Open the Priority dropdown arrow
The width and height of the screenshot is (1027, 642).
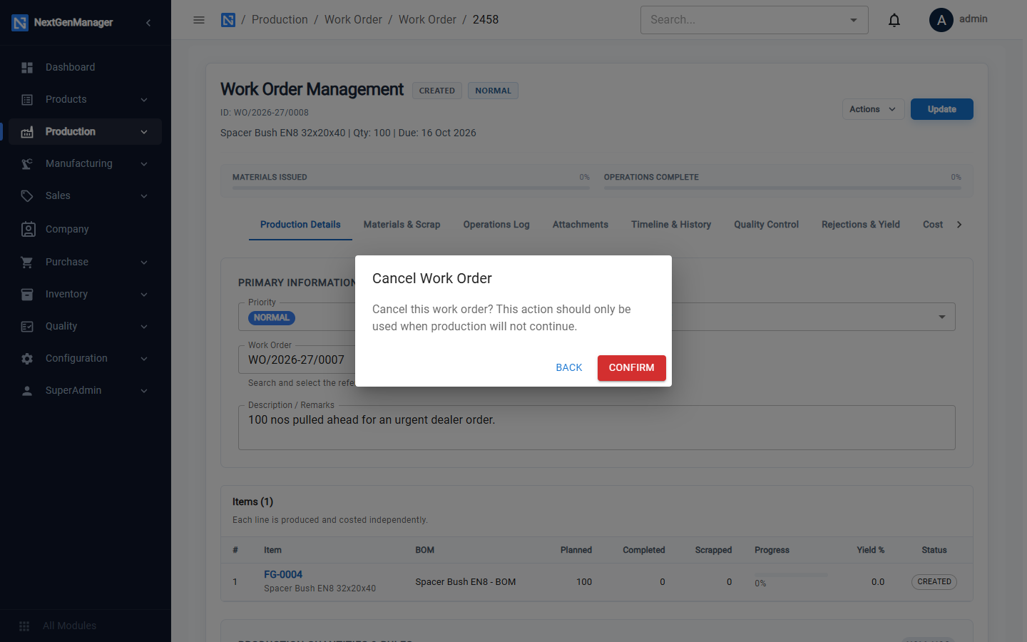pyautogui.click(x=942, y=317)
